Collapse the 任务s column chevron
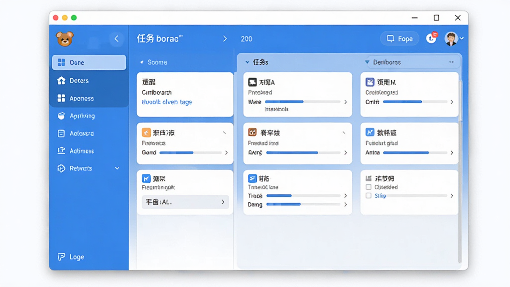The image size is (510, 287). click(x=247, y=62)
